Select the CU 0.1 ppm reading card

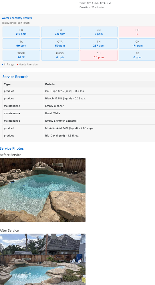pos(99,55)
